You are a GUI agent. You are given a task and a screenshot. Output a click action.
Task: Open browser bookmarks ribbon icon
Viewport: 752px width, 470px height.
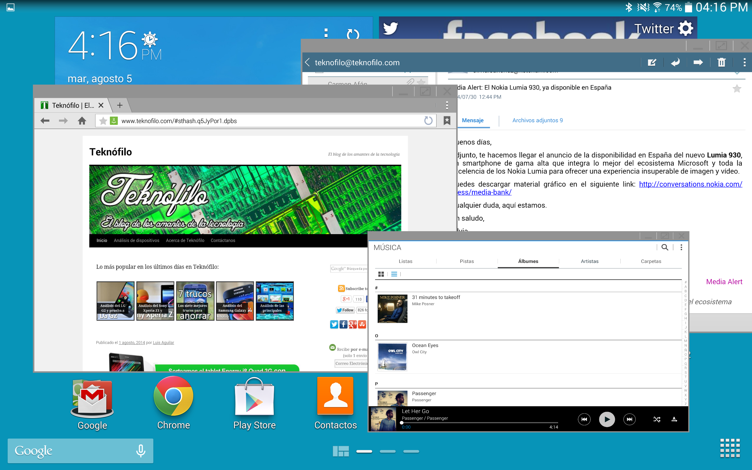(x=447, y=121)
